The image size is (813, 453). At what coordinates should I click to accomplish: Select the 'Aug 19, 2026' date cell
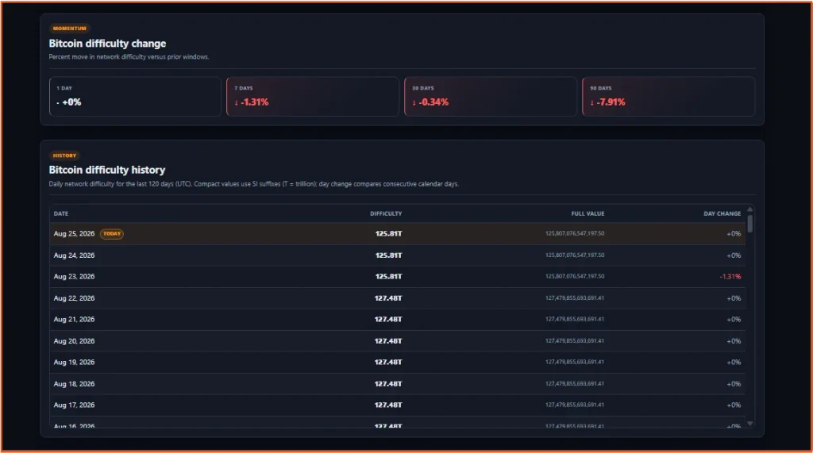(x=74, y=363)
